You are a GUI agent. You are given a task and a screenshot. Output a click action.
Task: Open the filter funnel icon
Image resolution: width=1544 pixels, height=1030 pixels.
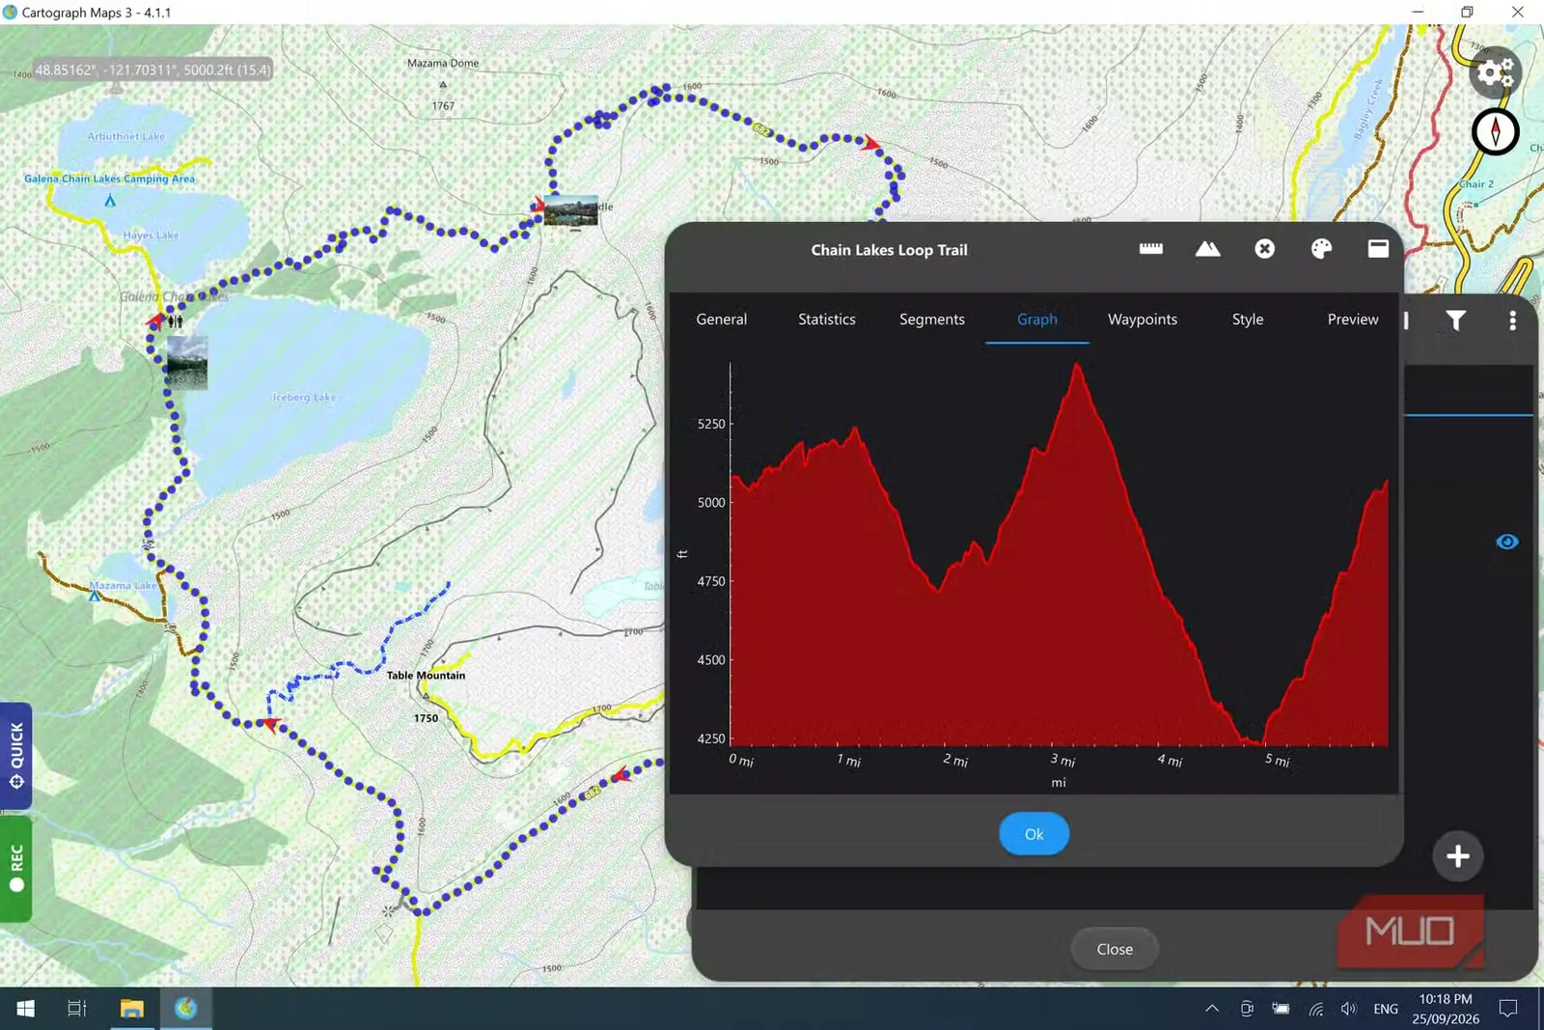click(1455, 320)
